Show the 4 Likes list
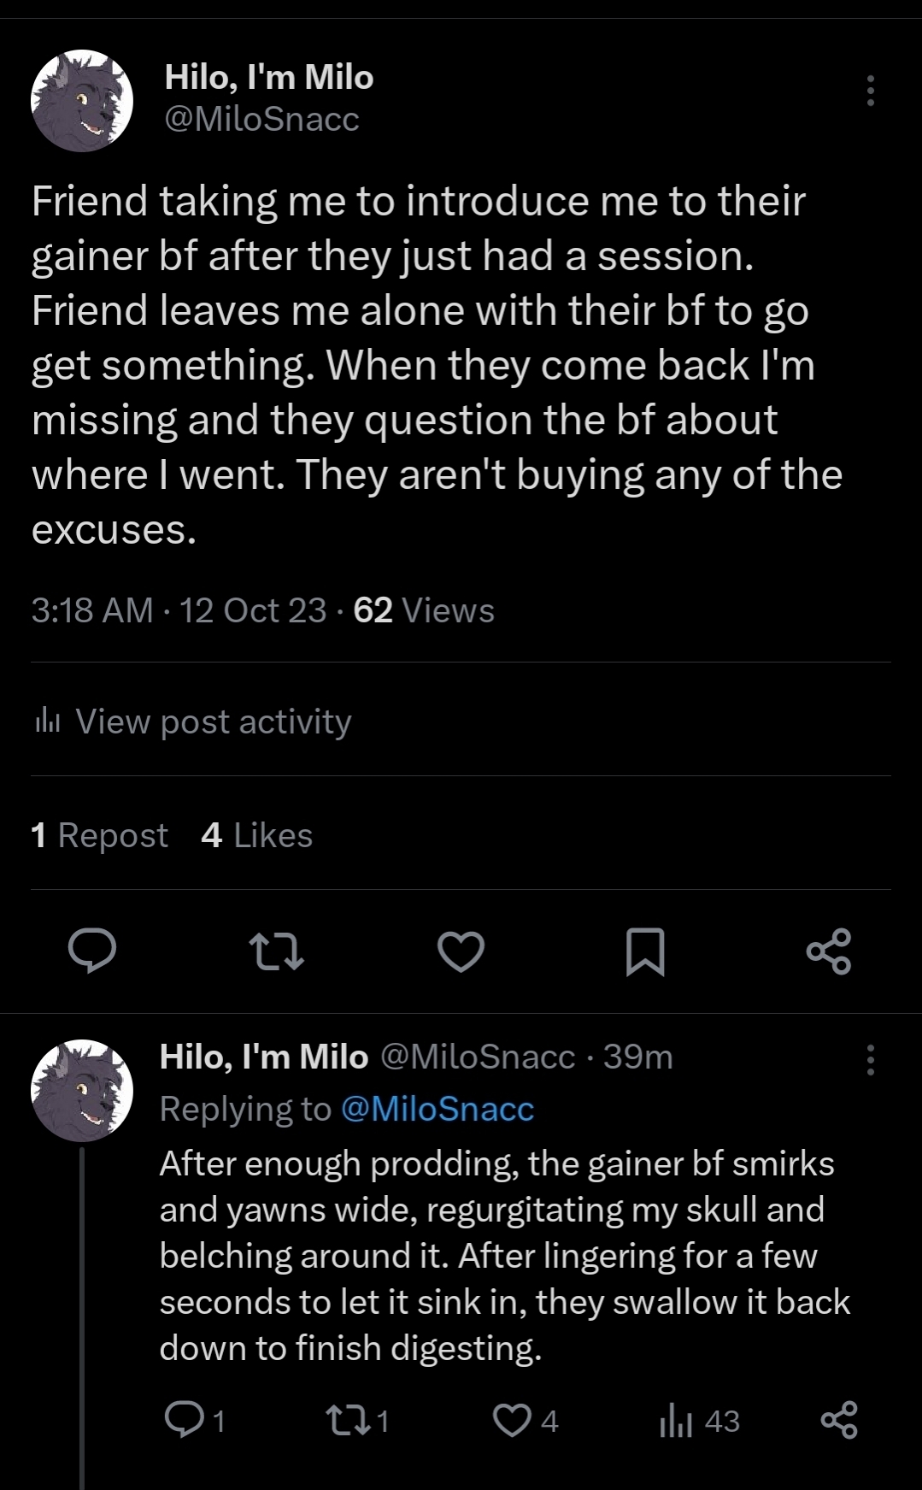 coord(256,835)
